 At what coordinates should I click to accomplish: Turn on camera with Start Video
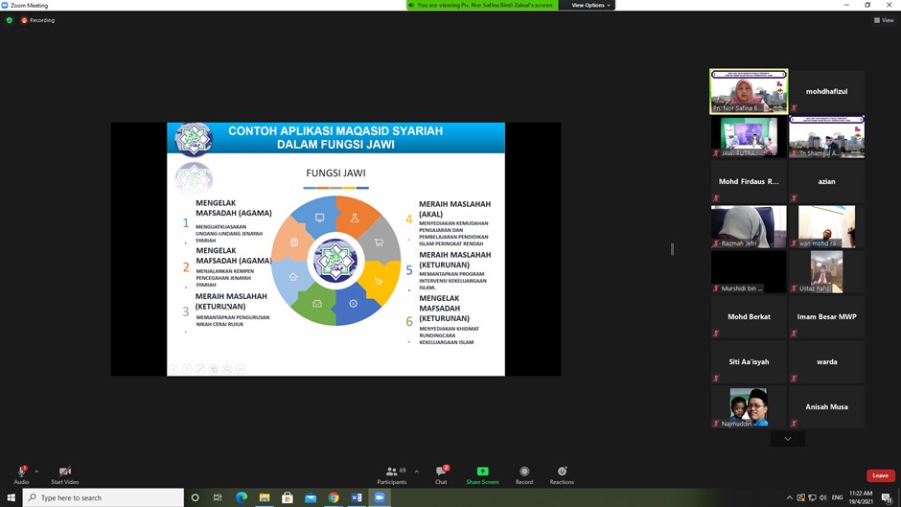[65, 474]
